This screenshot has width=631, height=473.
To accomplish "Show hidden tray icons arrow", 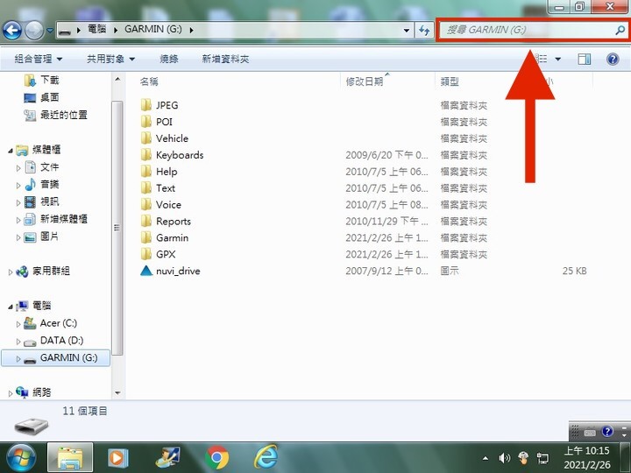I will [x=486, y=458].
